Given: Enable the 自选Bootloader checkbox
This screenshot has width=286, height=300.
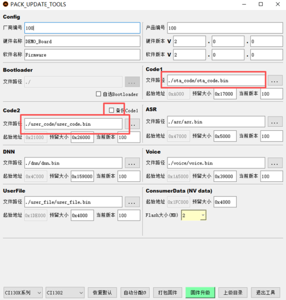Looking at the screenshot, I should tap(98, 94).
